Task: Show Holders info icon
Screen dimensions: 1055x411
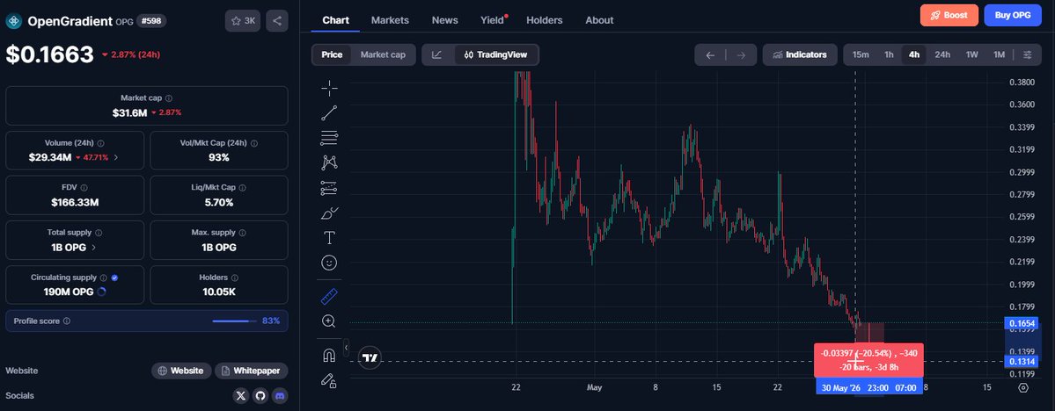Action: pyautogui.click(x=235, y=278)
